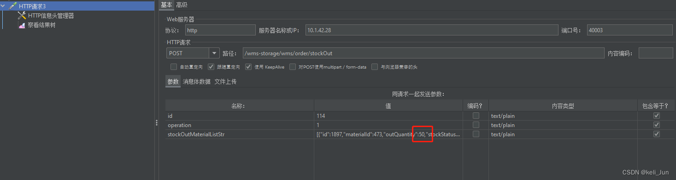Click the 协议 input field
The image size is (676, 180).
220,30
